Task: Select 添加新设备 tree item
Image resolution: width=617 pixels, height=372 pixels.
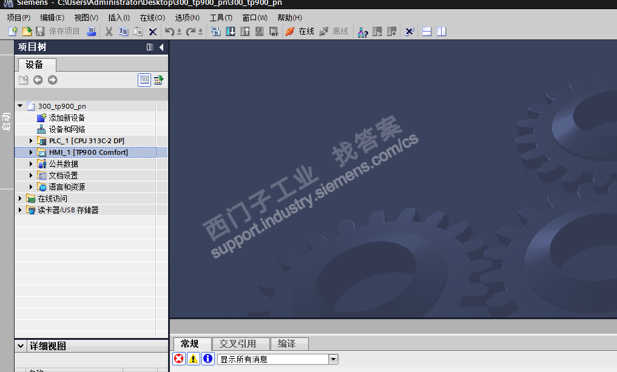Action: pyautogui.click(x=67, y=118)
